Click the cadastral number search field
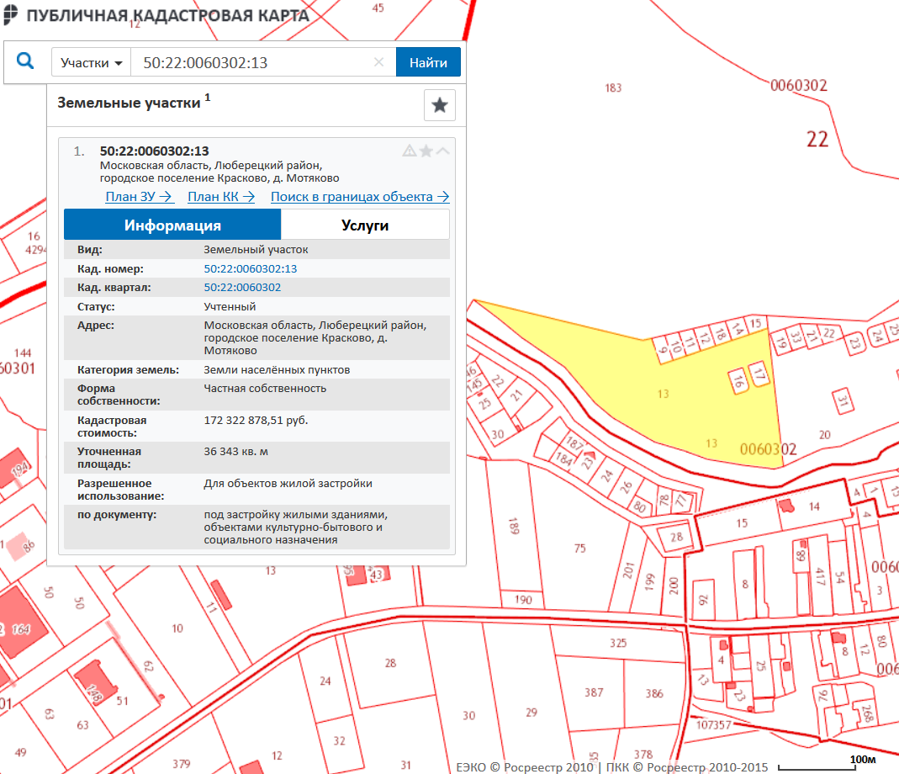This screenshot has height=774, width=899. pos(252,63)
